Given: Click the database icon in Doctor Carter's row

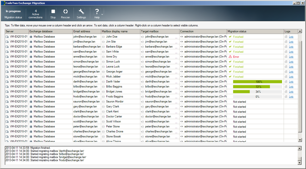Looking at the screenshot, I should [x=31, y=117].
